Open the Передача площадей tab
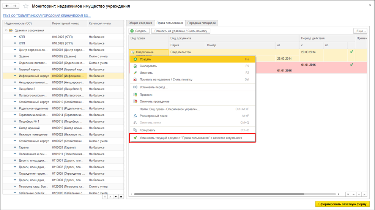 (202, 23)
